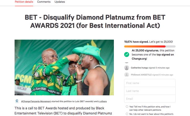Click the '19,674 have signed' count

pos(136,42)
